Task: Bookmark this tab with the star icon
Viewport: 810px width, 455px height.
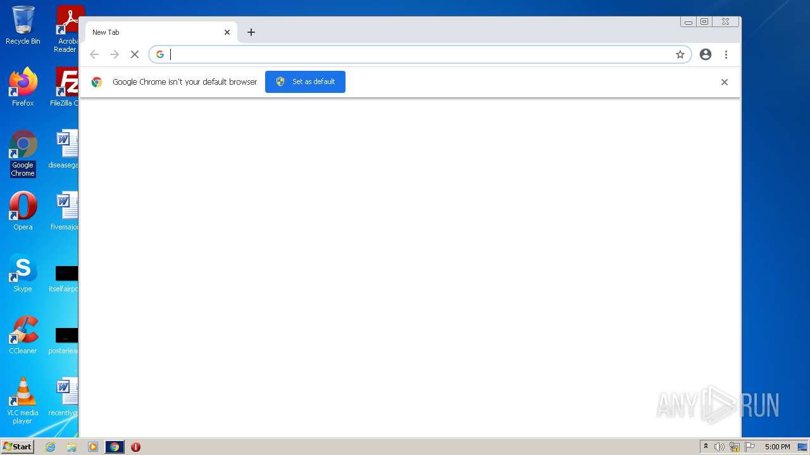Action: (680, 54)
